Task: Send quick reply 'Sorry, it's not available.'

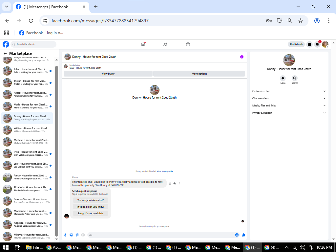Action: (91, 213)
